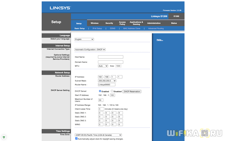Screen dimensions: 226x141
Task: Click the Linksys E1200 title text
Action: coord(159,16)
